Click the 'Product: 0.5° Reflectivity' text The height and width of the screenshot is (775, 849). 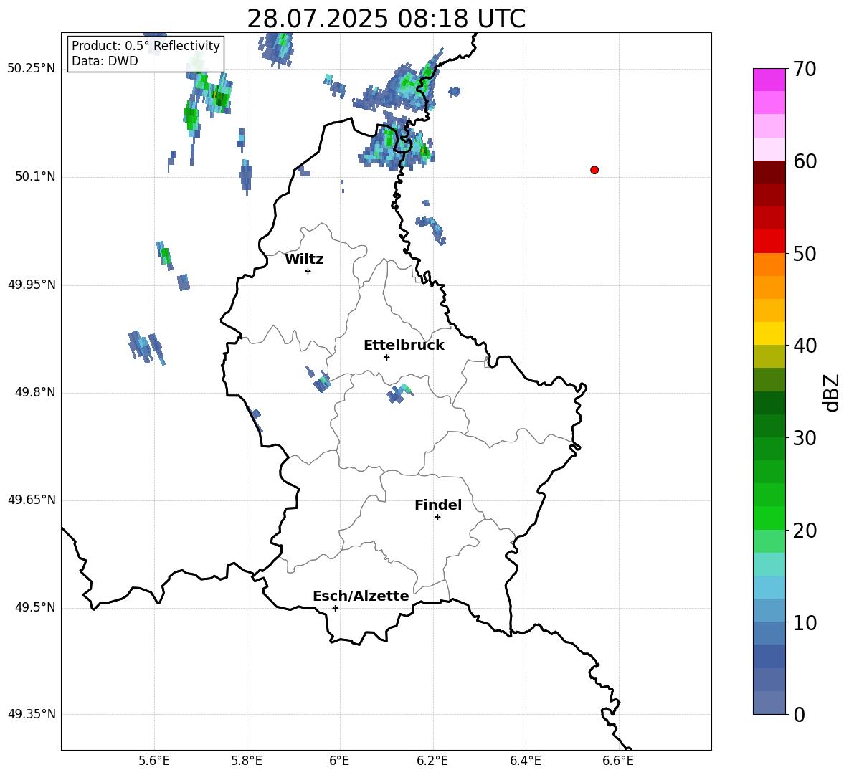coord(146,46)
